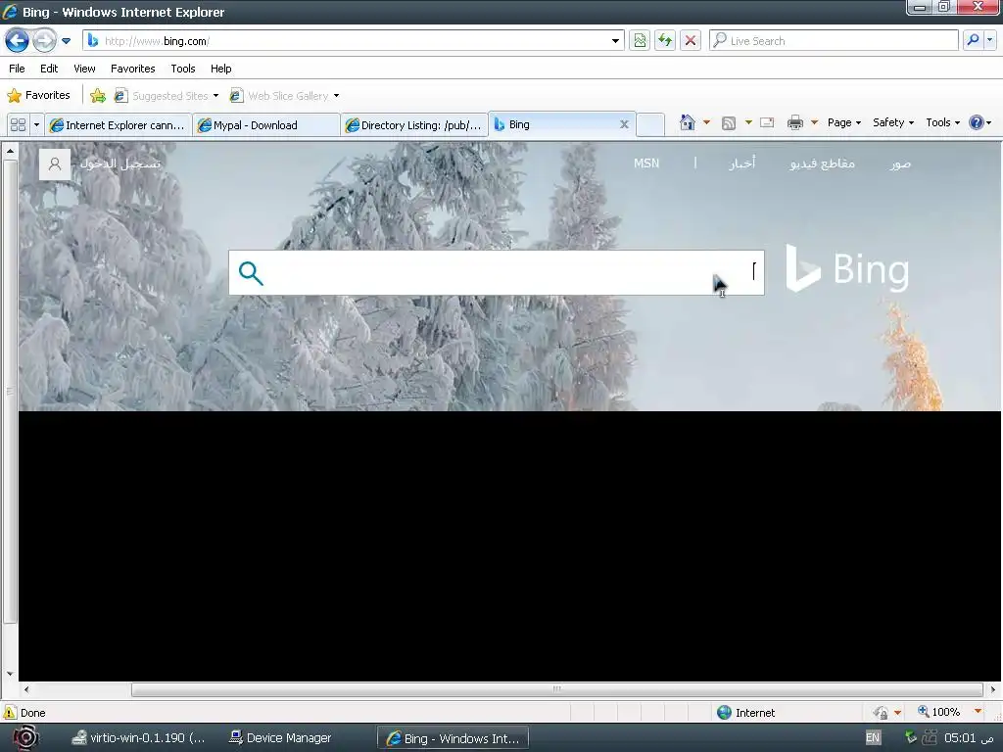Screen dimensions: 1003x752
Task: Go back with the Back arrow button
Action: (x=18, y=41)
